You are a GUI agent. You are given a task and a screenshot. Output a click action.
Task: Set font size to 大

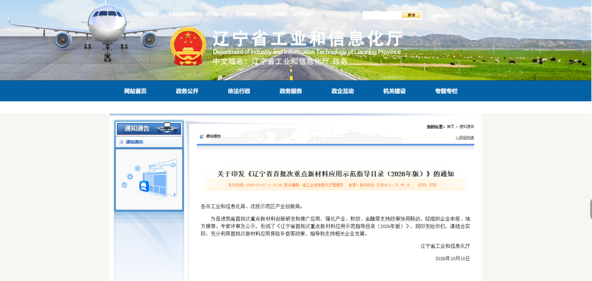pos(397,185)
